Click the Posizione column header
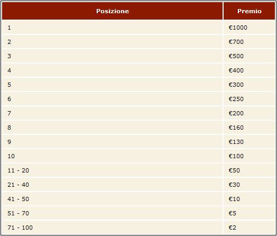This screenshot has width=277, height=236. 113,11
